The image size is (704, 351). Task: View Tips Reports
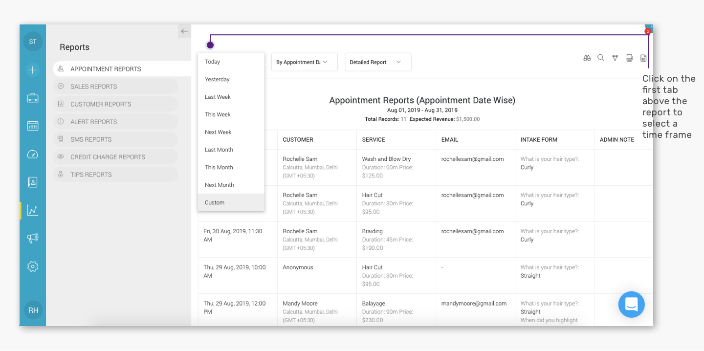(x=115, y=175)
